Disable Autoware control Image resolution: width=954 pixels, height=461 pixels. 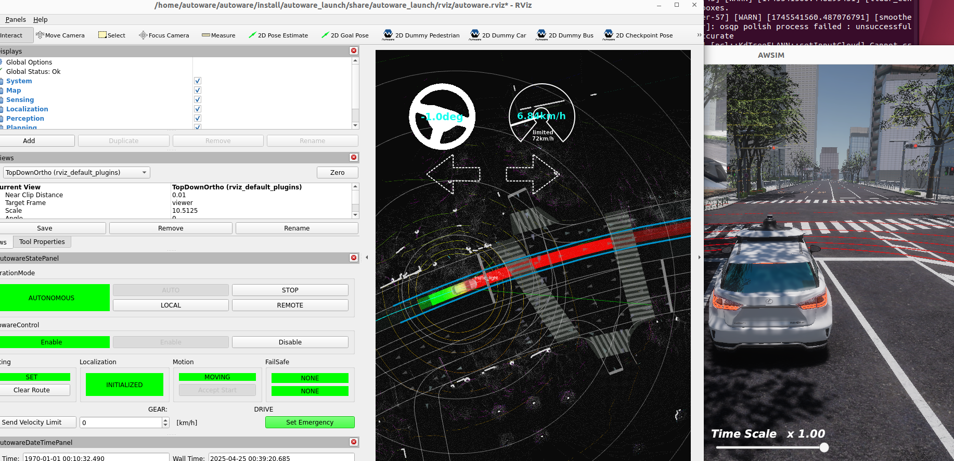click(290, 342)
